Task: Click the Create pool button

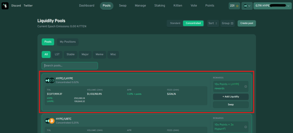Action: click(x=247, y=23)
